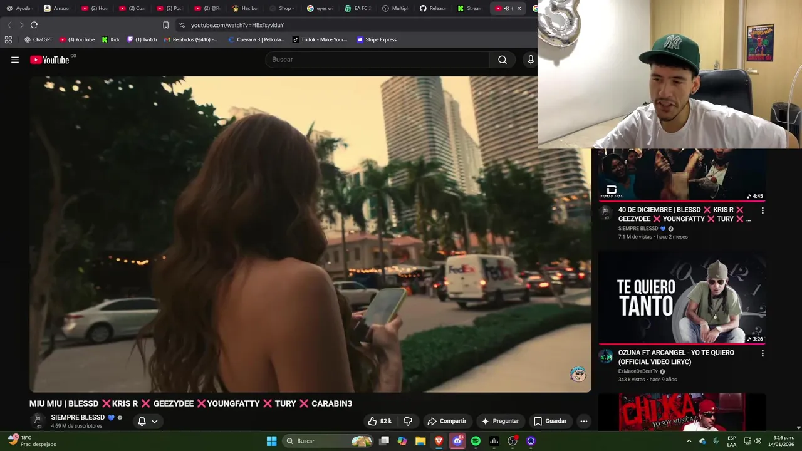The width and height of the screenshot is (802, 451).
Task: Open the Kick bookmark
Action: click(111, 39)
